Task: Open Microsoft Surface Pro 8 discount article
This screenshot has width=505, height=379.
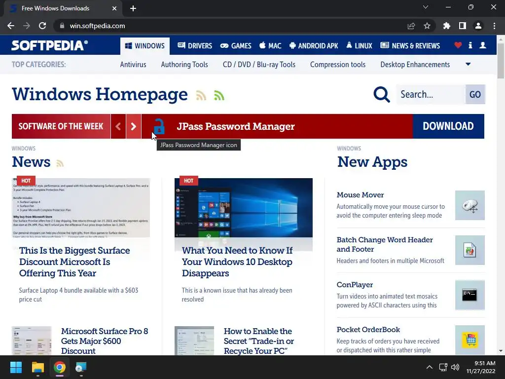Action: click(105, 341)
